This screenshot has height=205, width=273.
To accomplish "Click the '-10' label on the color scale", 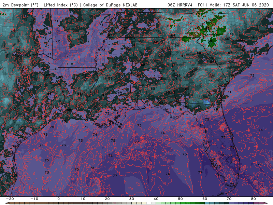I will click(34, 199).
